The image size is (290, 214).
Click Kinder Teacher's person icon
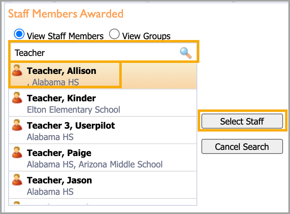click(x=17, y=98)
